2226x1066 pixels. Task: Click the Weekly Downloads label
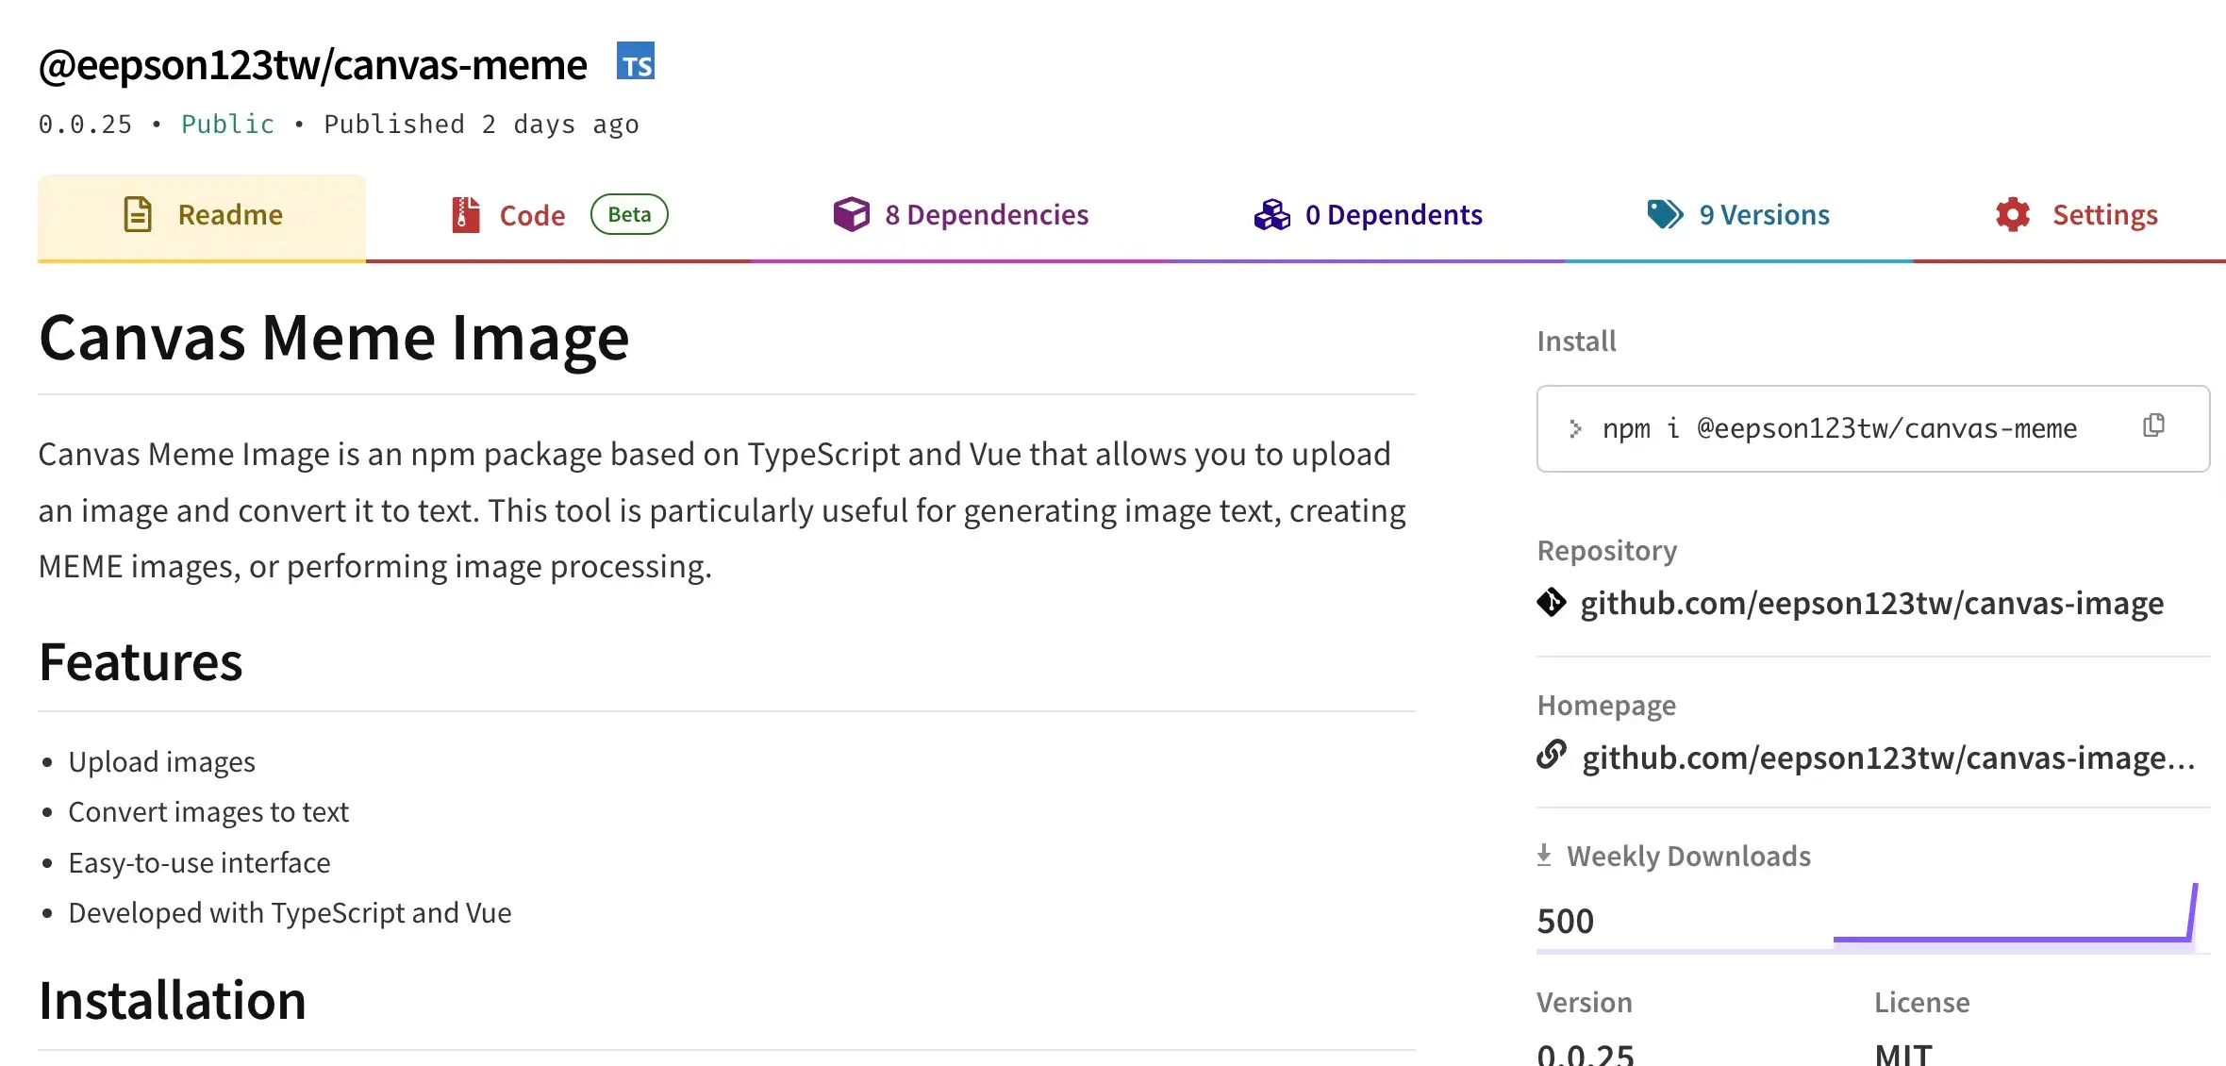tap(1688, 856)
